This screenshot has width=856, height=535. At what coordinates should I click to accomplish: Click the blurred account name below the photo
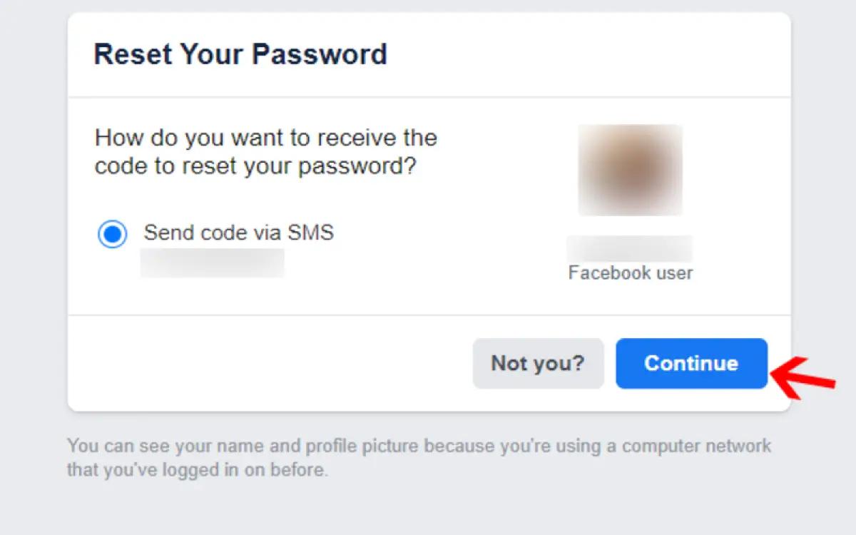pos(629,249)
